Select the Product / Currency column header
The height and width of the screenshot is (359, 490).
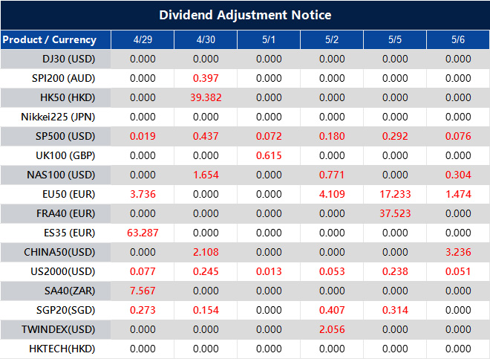(49, 39)
